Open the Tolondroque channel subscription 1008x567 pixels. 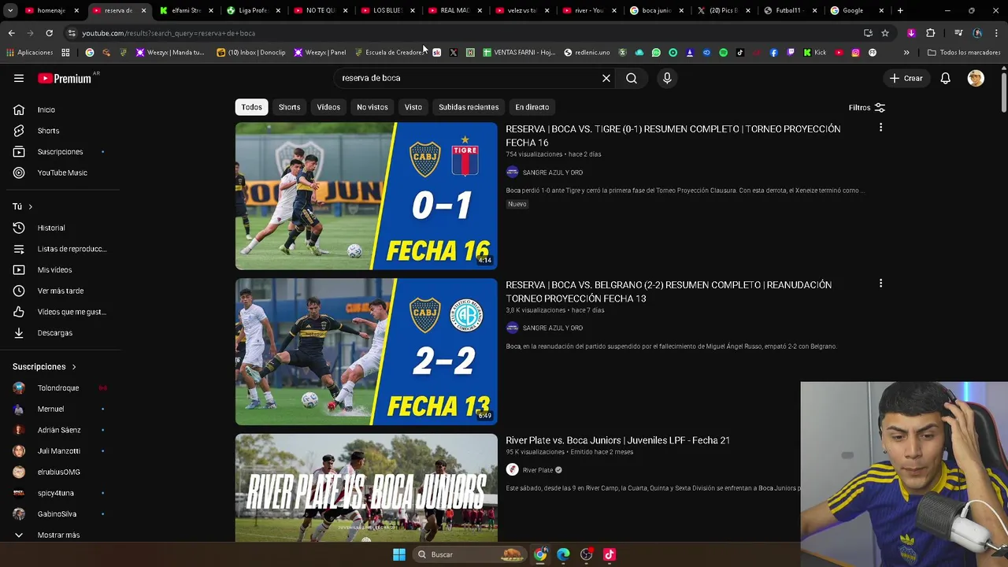tap(60, 387)
